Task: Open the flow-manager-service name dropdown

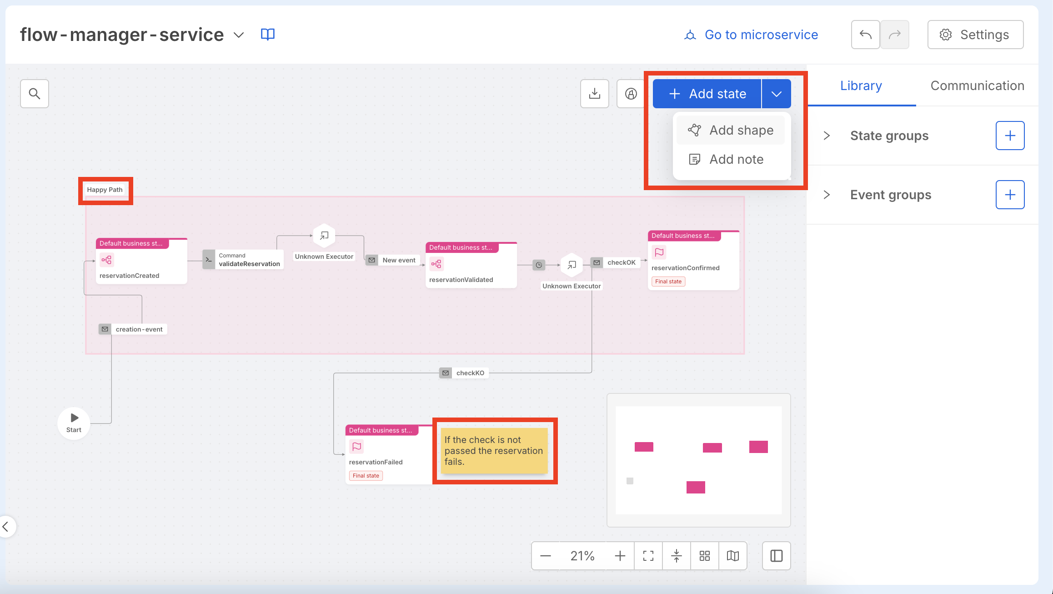Action: [x=238, y=35]
